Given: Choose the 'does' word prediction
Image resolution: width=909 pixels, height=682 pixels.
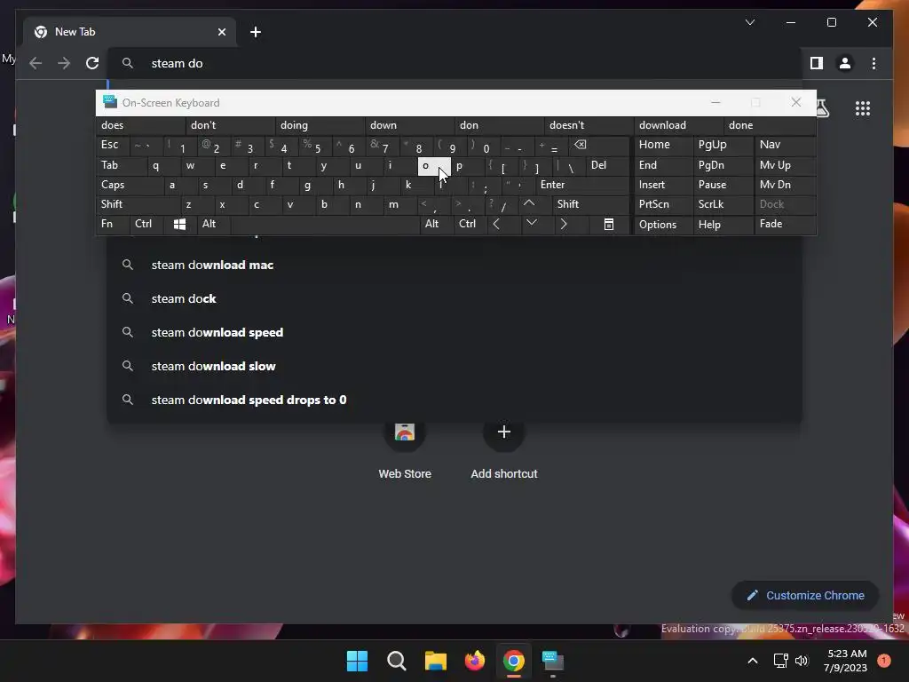Looking at the screenshot, I should [x=141, y=125].
